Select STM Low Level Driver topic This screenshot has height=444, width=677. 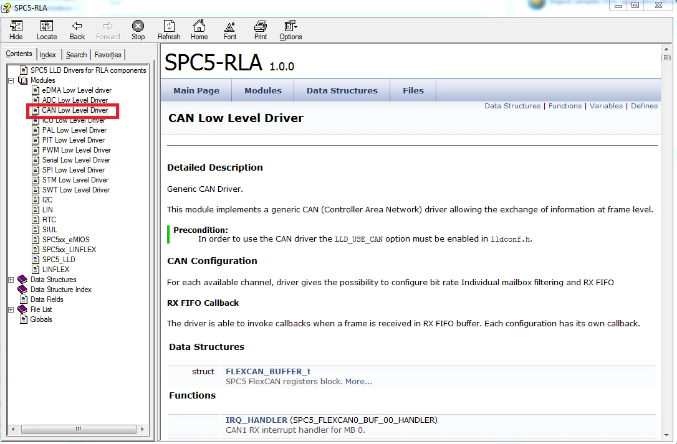(x=75, y=180)
